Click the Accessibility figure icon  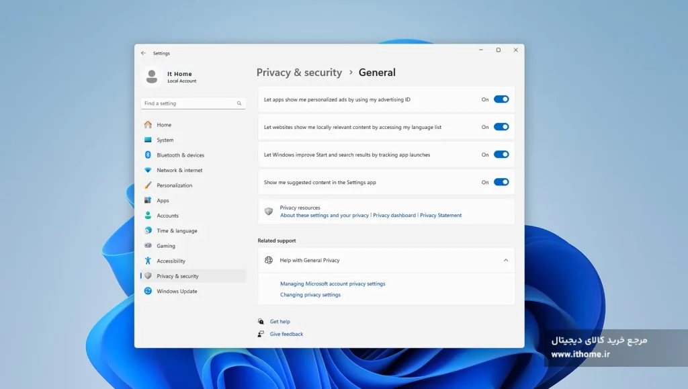(x=148, y=261)
